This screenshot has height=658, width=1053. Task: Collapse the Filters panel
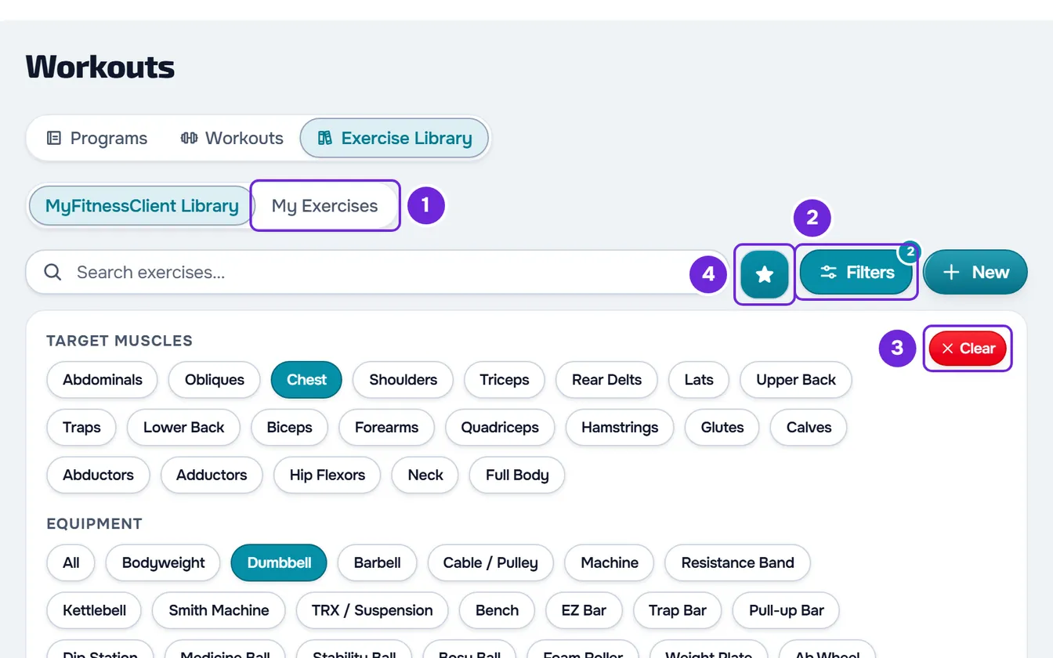(856, 273)
